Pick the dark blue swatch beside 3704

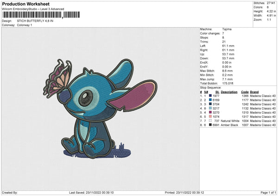click(210, 104)
